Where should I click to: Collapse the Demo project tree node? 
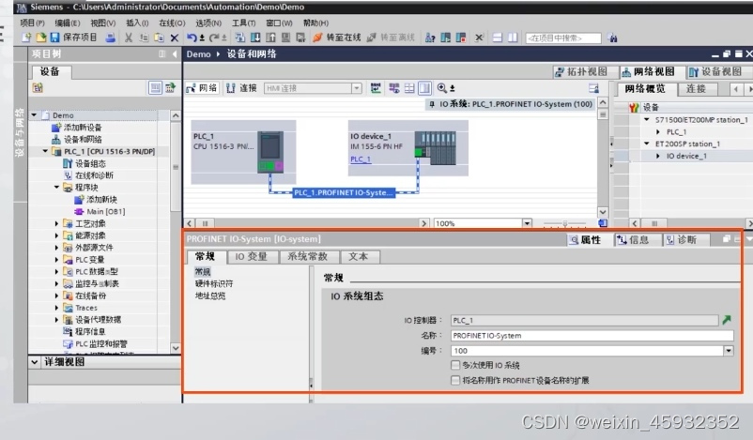pos(34,115)
